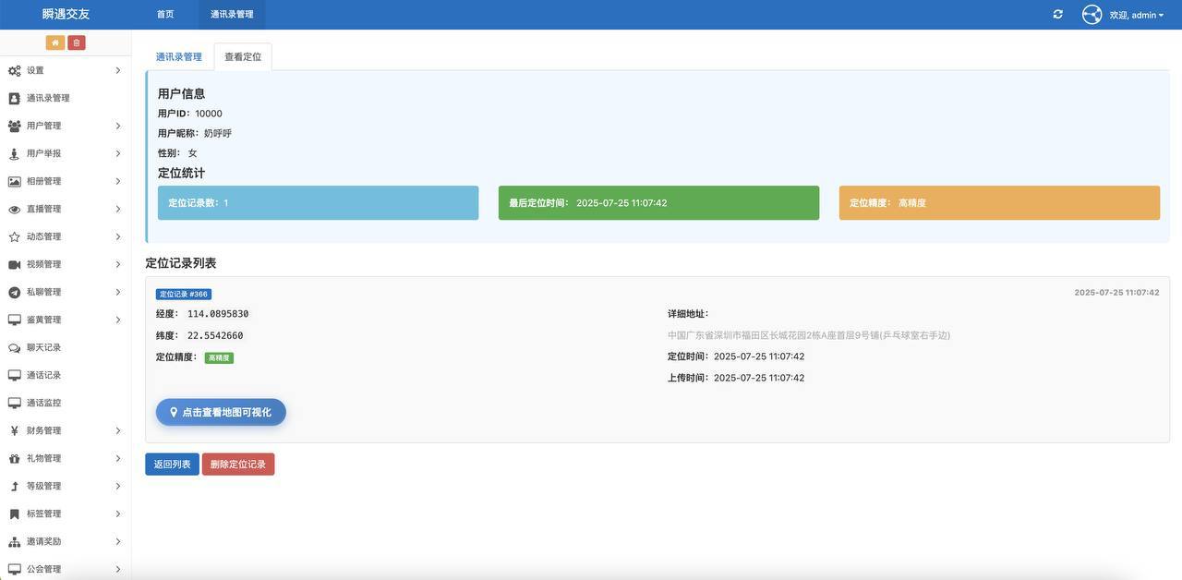This screenshot has width=1182, height=580.
Task: Expand the 公会管理 submenu chevron
Action: [118, 569]
